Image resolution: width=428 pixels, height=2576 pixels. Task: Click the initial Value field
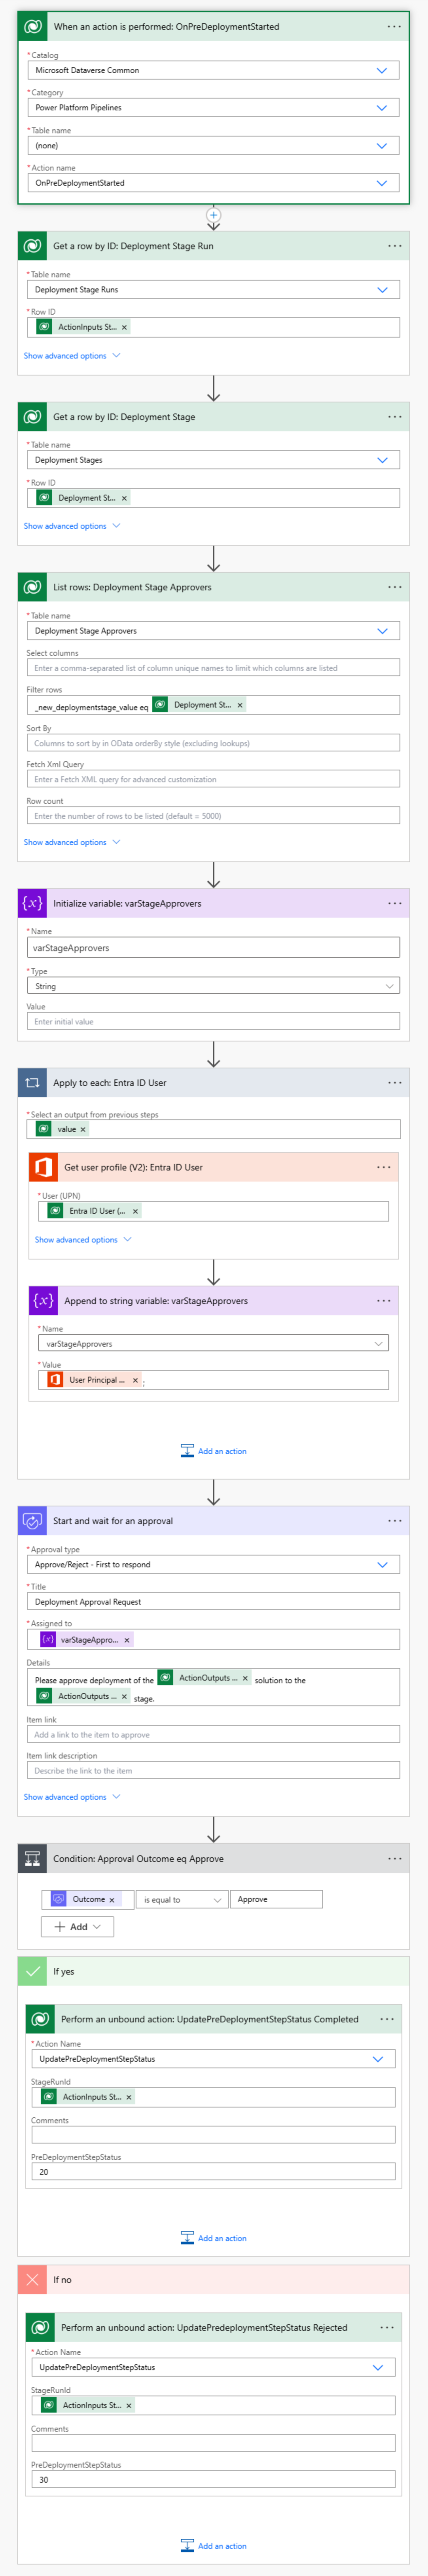213,1021
